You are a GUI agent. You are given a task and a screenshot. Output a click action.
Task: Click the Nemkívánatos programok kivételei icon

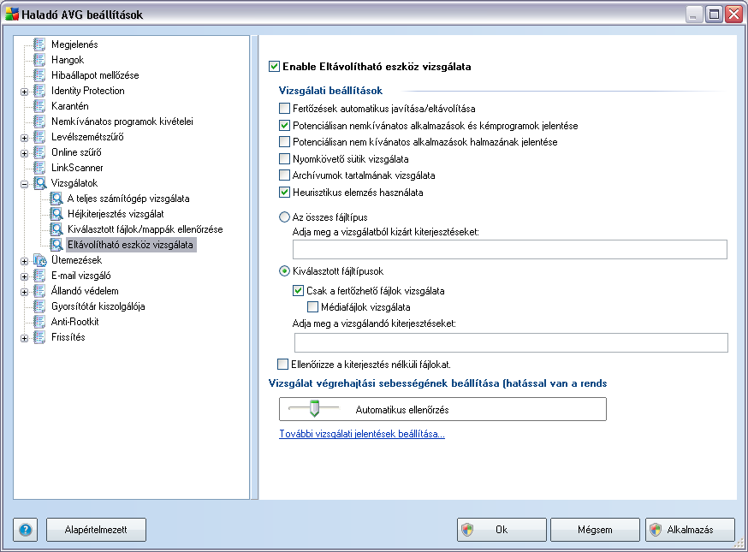point(39,122)
